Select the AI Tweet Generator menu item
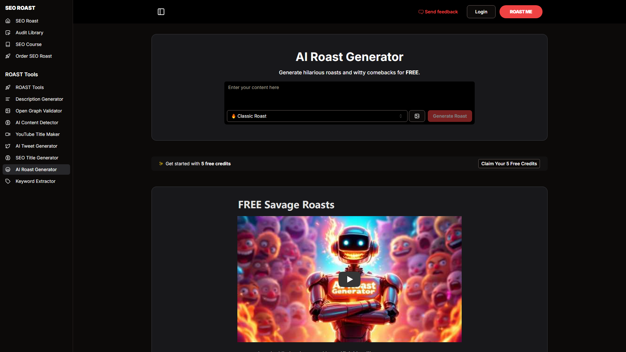Image resolution: width=626 pixels, height=352 pixels. [36, 146]
